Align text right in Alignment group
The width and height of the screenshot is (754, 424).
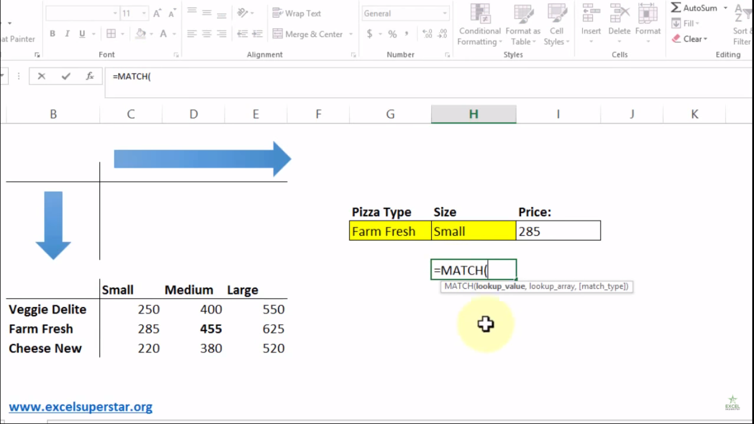[222, 34]
